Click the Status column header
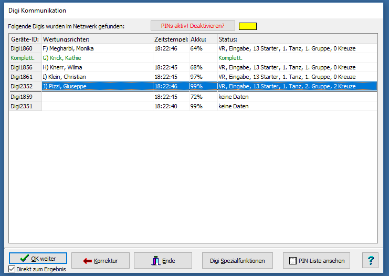 [x=297, y=39]
